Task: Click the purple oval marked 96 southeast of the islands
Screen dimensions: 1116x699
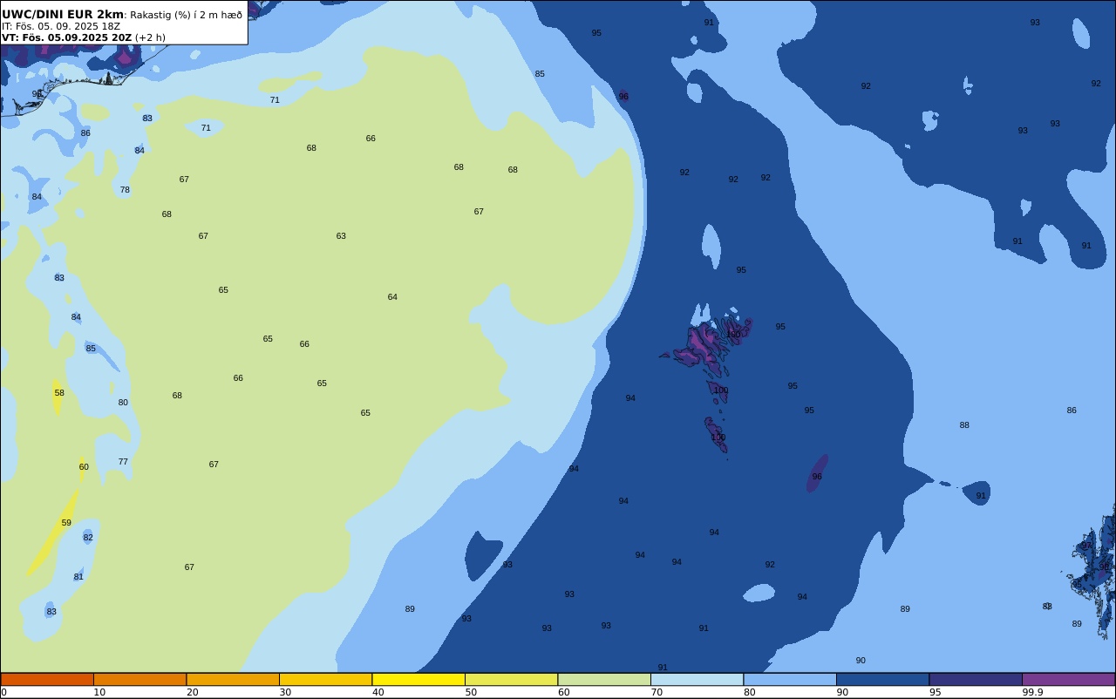Action: (x=817, y=473)
